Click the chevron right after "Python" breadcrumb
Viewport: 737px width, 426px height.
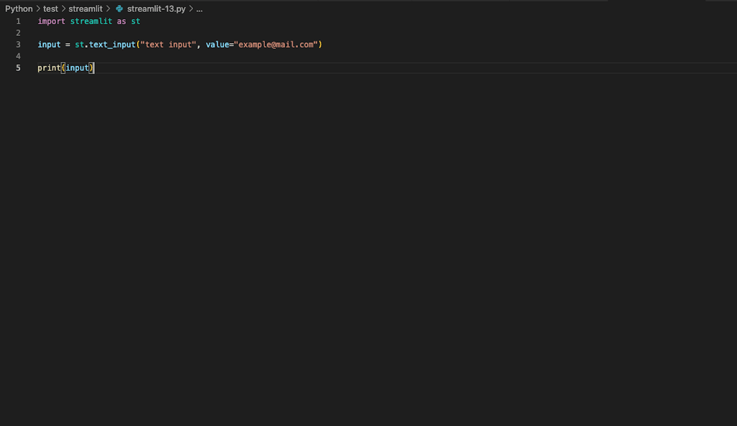(x=38, y=9)
